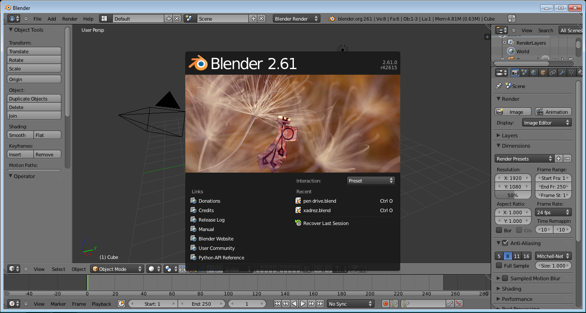Screen dimensions: 586x313
Task: Open the Object properties cube tab
Action: (543, 72)
